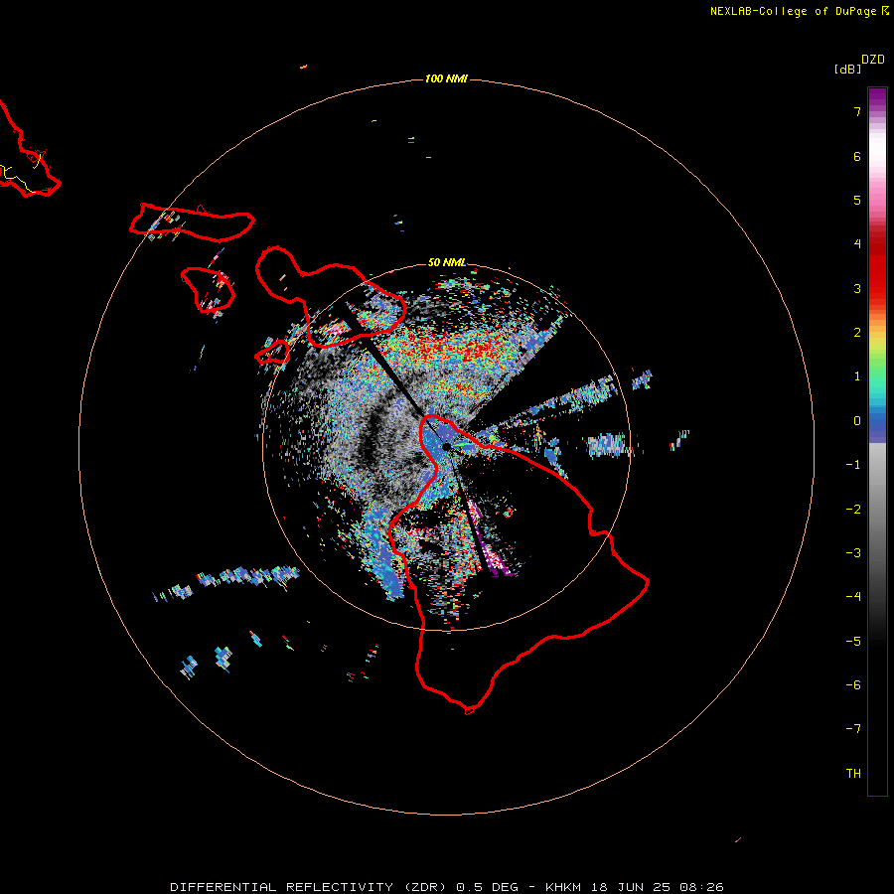Click the KHKM station identifier in caption

pyautogui.click(x=562, y=887)
